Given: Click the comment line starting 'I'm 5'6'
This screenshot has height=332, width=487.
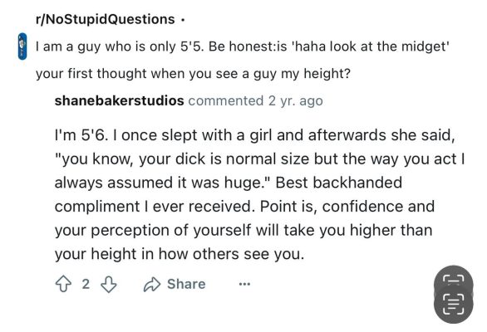Looking at the screenshot, I should click(x=254, y=135).
